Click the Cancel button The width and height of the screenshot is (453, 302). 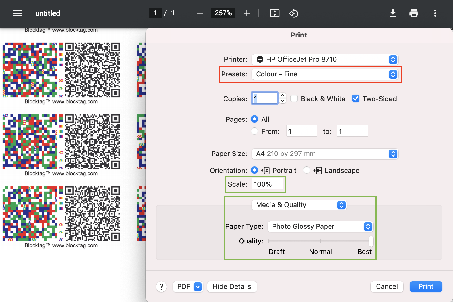[387, 287]
